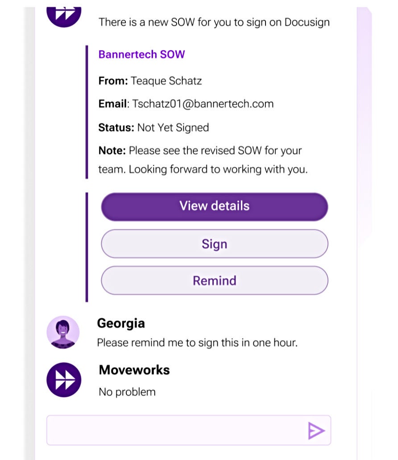Click the Tschatz01@bannertech.com email address
This screenshot has height=460, width=398.
pyautogui.click(x=203, y=104)
